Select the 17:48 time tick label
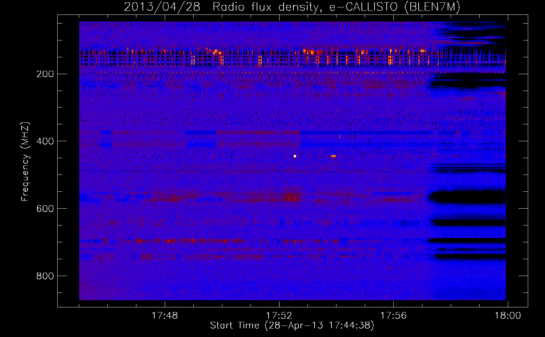 [x=165, y=316]
